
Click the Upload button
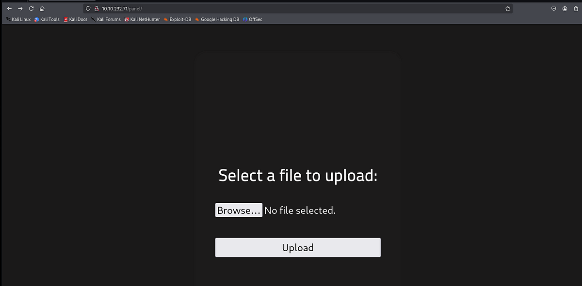click(x=298, y=247)
